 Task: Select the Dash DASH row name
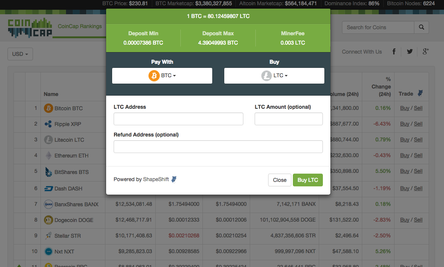[x=68, y=189]
